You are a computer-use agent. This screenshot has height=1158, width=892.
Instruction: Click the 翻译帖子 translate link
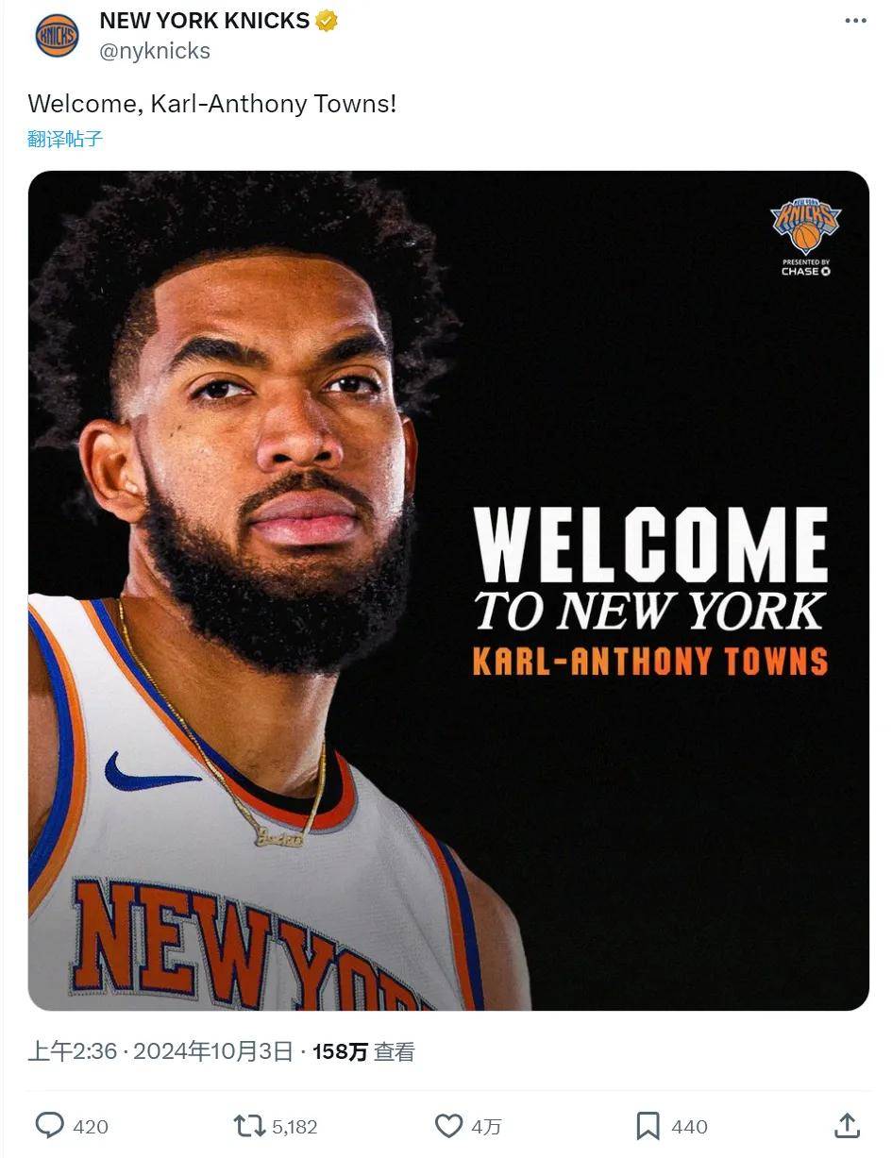(65, 139)
